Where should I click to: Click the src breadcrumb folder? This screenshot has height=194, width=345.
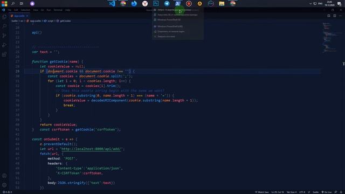pyautogui.click(x=22, y=21)
